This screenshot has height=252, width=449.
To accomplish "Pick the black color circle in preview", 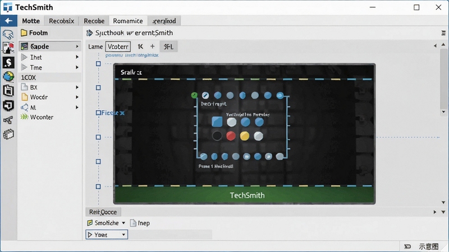I will (x=217, y=136).
